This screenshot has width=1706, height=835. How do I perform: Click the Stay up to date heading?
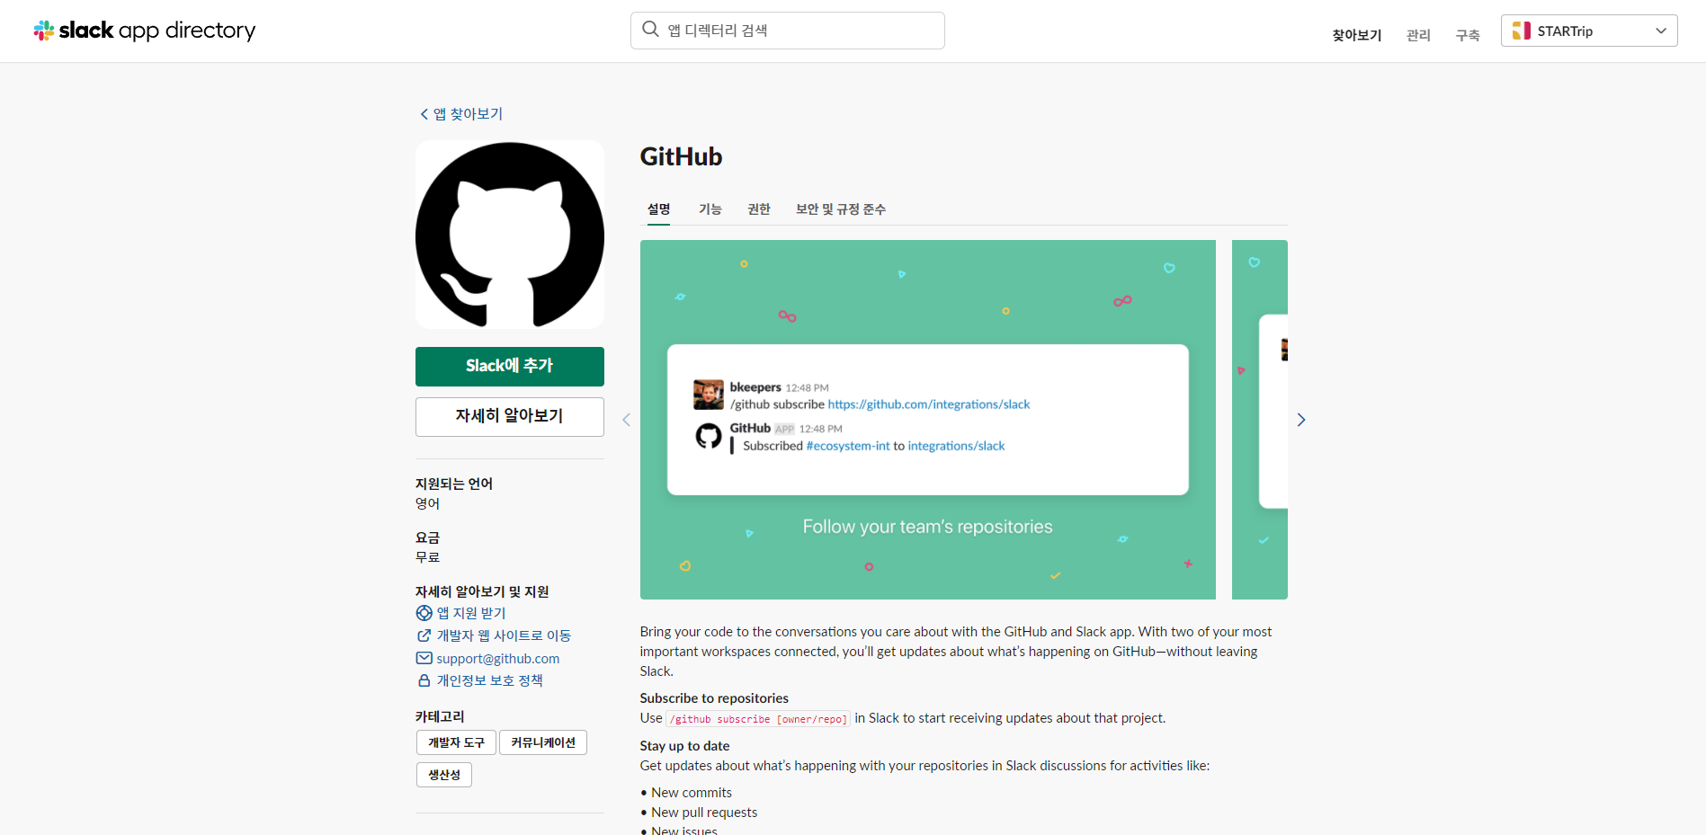pos(684,746)
